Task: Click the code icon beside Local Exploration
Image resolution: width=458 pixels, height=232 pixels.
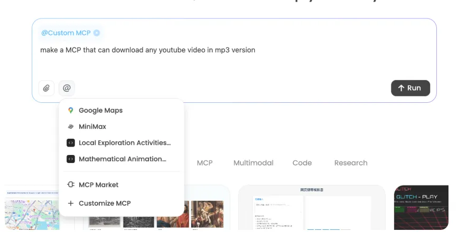Action: [71, 143]
